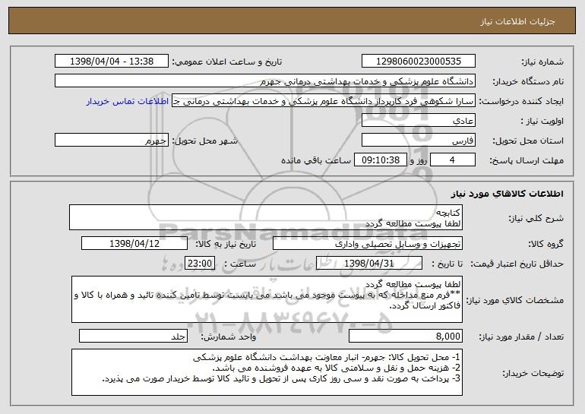The image size is (585, 414).
Task: Click the شهر محل تحویل label
Action: [204, 141]
